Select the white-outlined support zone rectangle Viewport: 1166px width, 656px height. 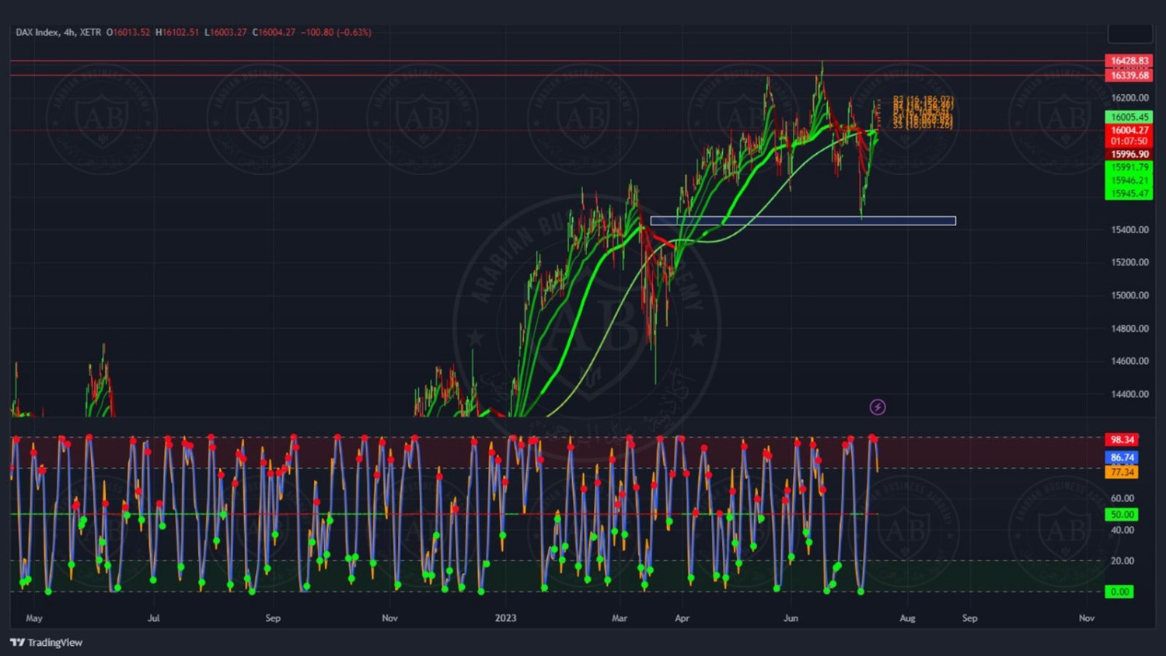[x=802, y=222]
